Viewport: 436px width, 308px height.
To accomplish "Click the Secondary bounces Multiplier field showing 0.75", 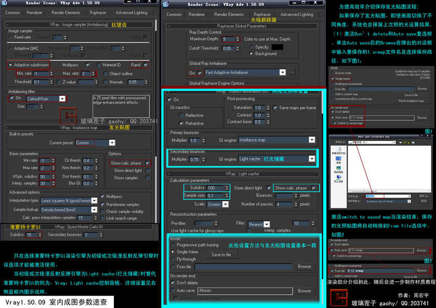I will [195, 159].
